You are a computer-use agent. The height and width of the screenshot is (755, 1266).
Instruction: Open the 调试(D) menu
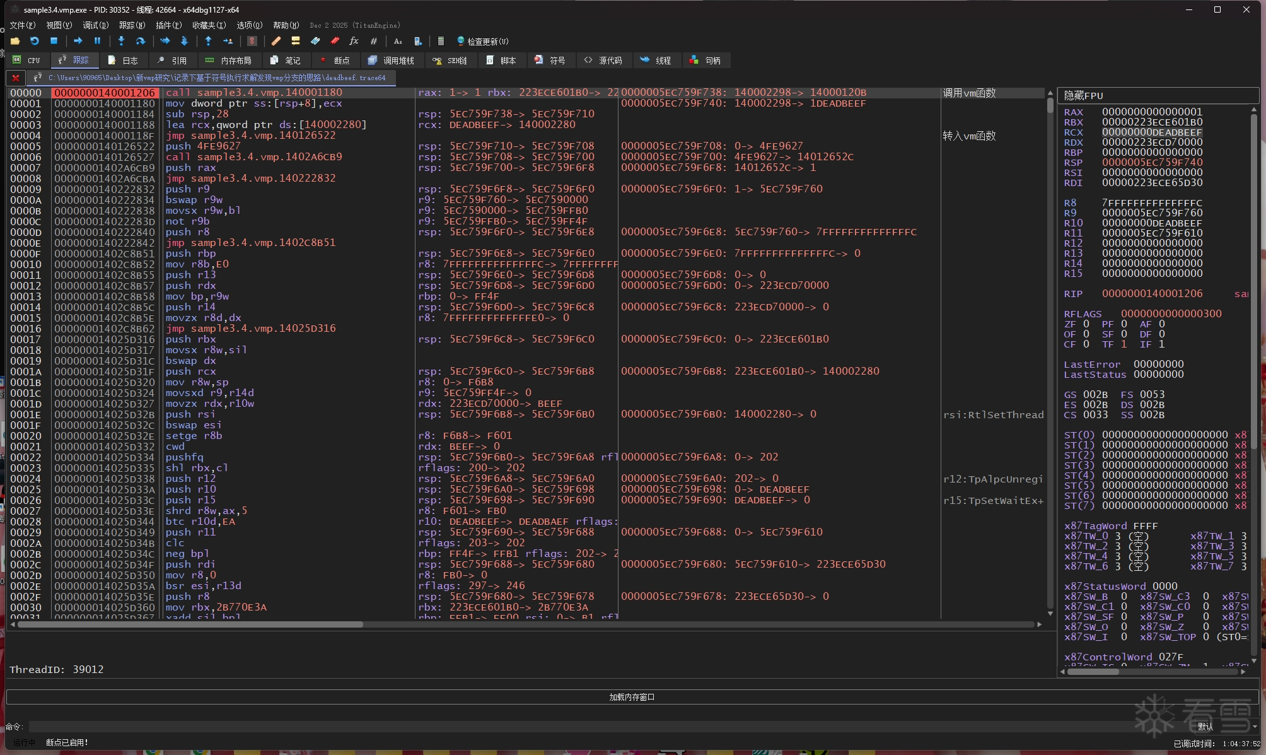[x=95, y=25]
